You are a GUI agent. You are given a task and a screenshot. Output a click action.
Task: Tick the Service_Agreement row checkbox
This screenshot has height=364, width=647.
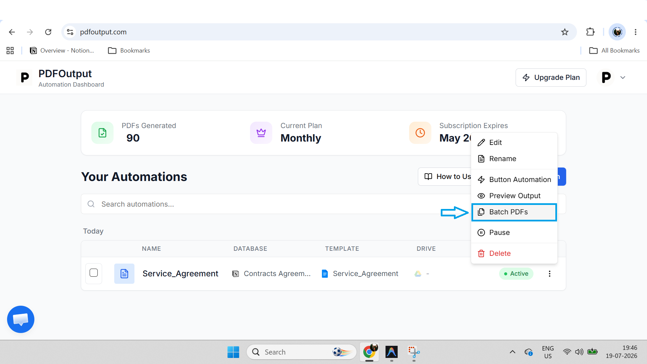click(x=94, y=273)
